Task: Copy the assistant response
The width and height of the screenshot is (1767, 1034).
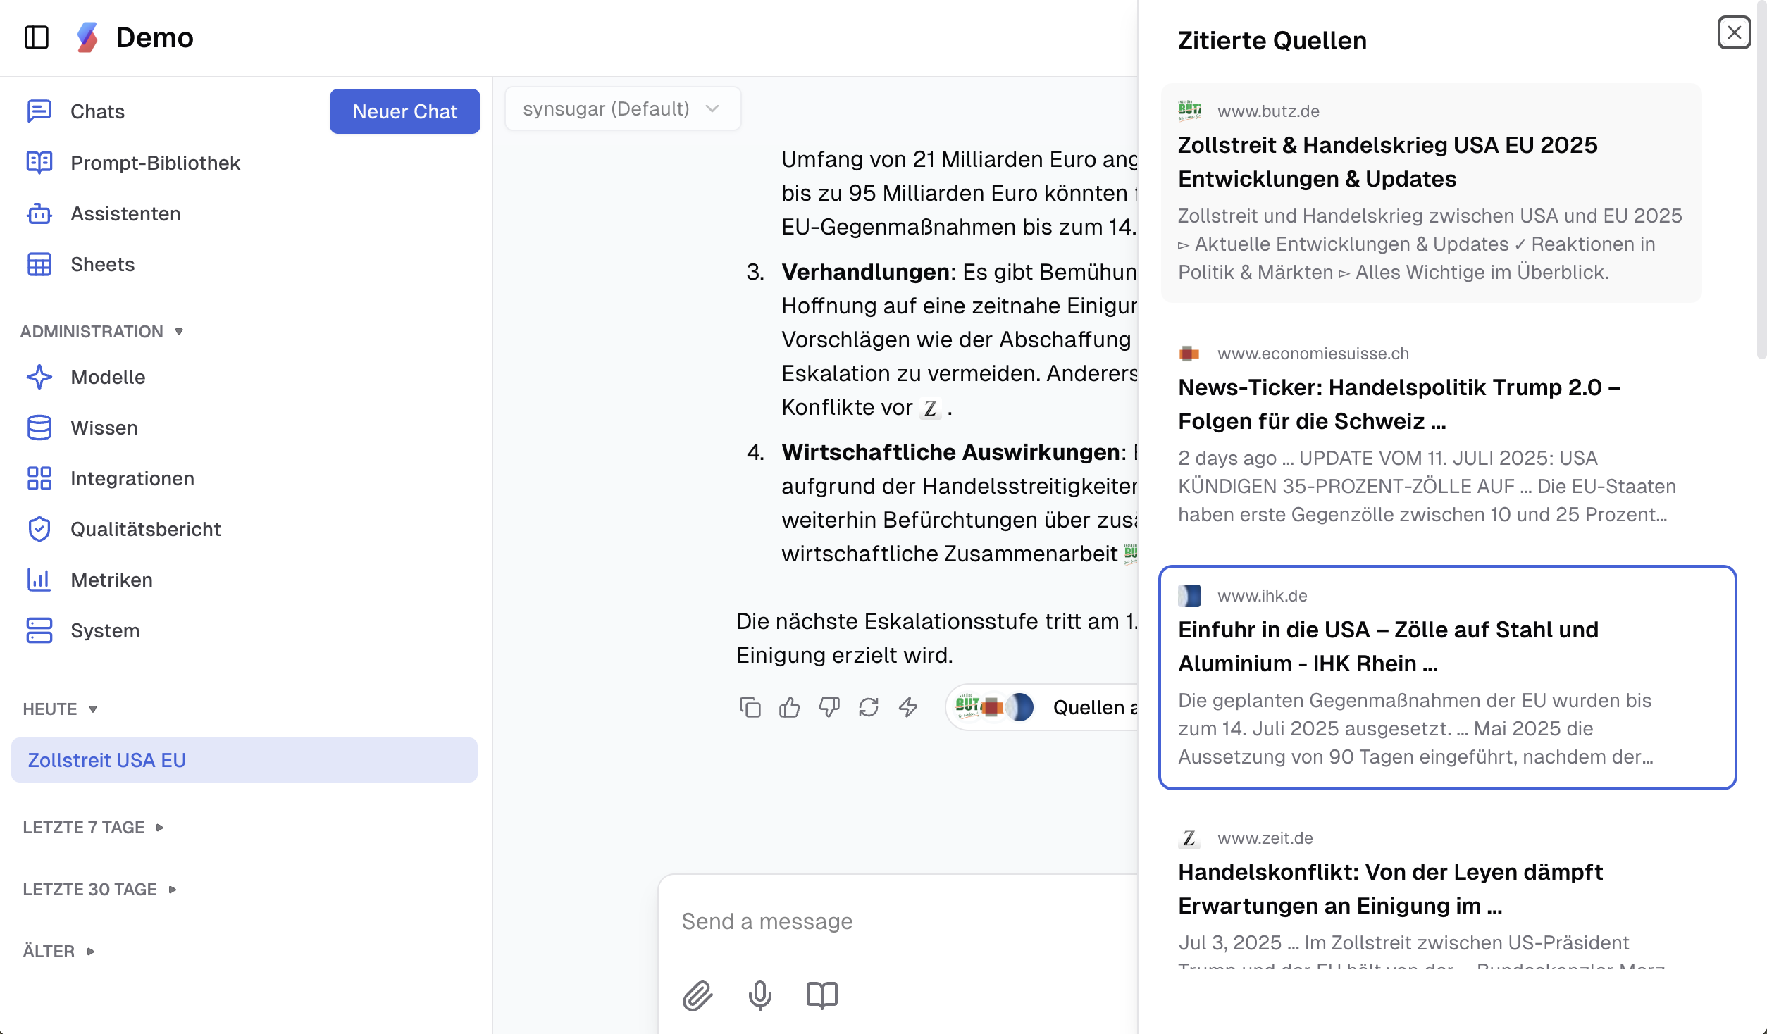Action: tap(750, 708)
